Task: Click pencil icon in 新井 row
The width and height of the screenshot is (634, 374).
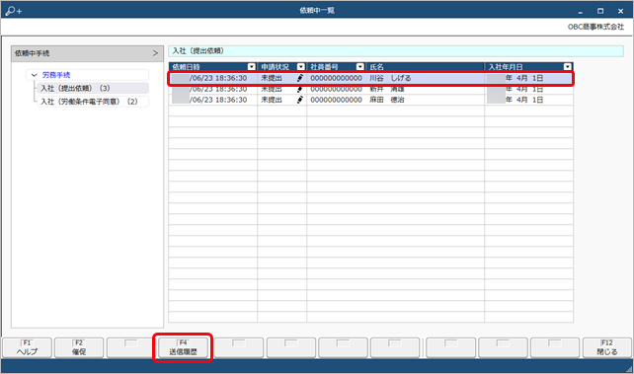Action: (299, 89)
